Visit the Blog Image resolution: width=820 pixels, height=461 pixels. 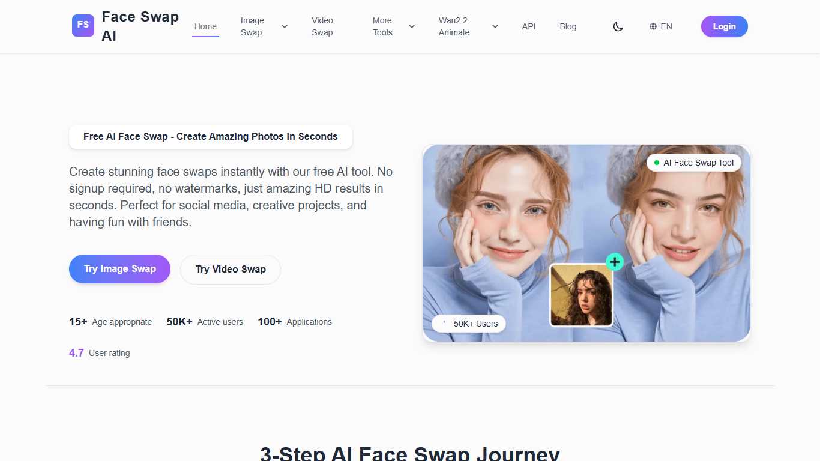[567, 26]
